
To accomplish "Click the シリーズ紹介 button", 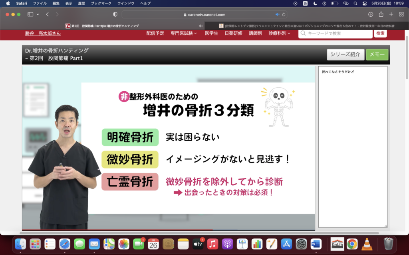I will click(x=345, y=55).
